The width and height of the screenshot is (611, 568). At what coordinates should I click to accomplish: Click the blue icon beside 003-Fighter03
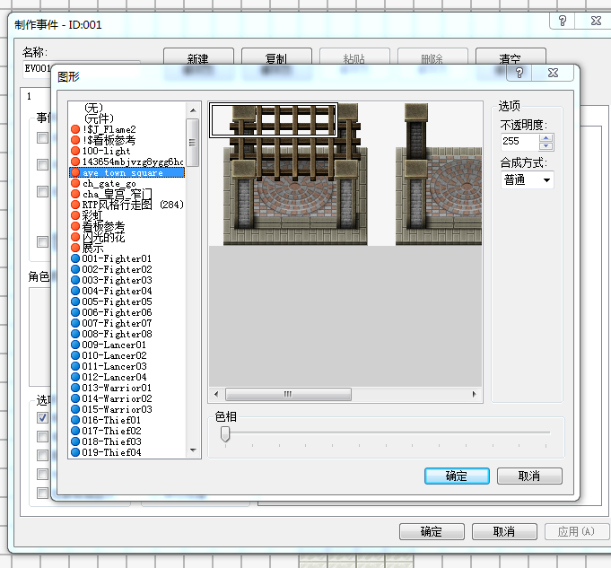tap(75, 280)
